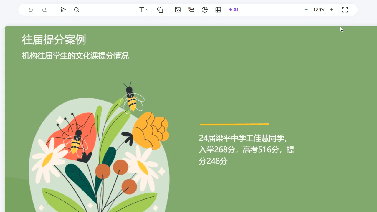Select the title text 往届提分案例
The height and width of the screenshot is (212, 377).
[54, 40]
